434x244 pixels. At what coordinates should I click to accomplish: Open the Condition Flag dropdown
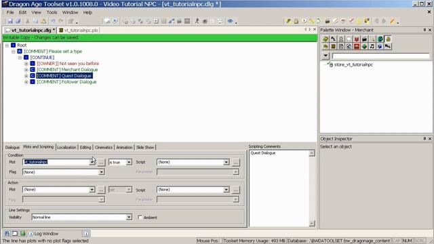[x=101, y=172]
